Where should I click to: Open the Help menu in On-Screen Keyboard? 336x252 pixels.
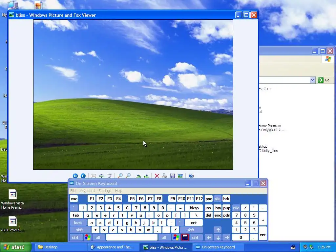pos(118,191)
